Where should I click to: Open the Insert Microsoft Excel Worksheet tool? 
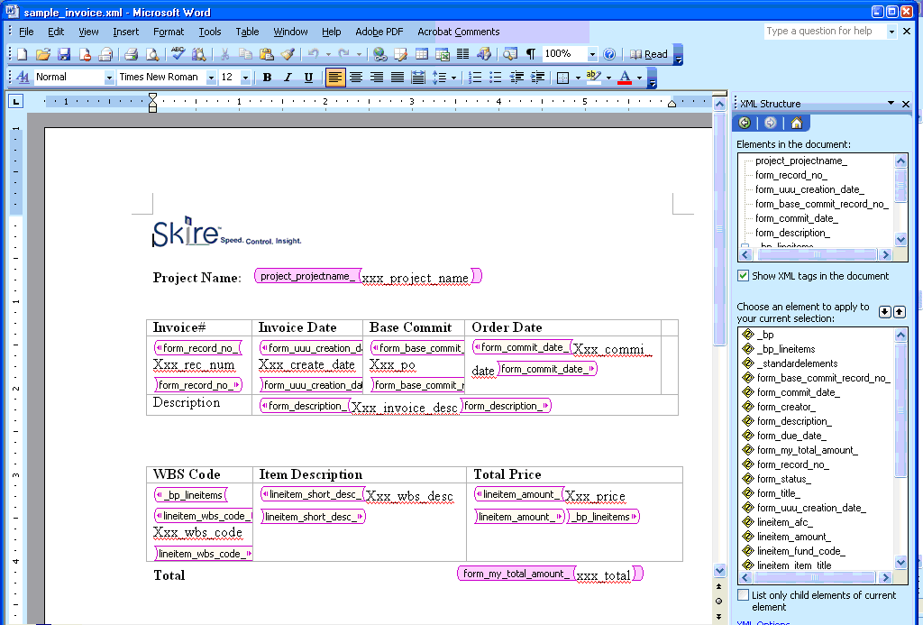(x=442, y=52)
